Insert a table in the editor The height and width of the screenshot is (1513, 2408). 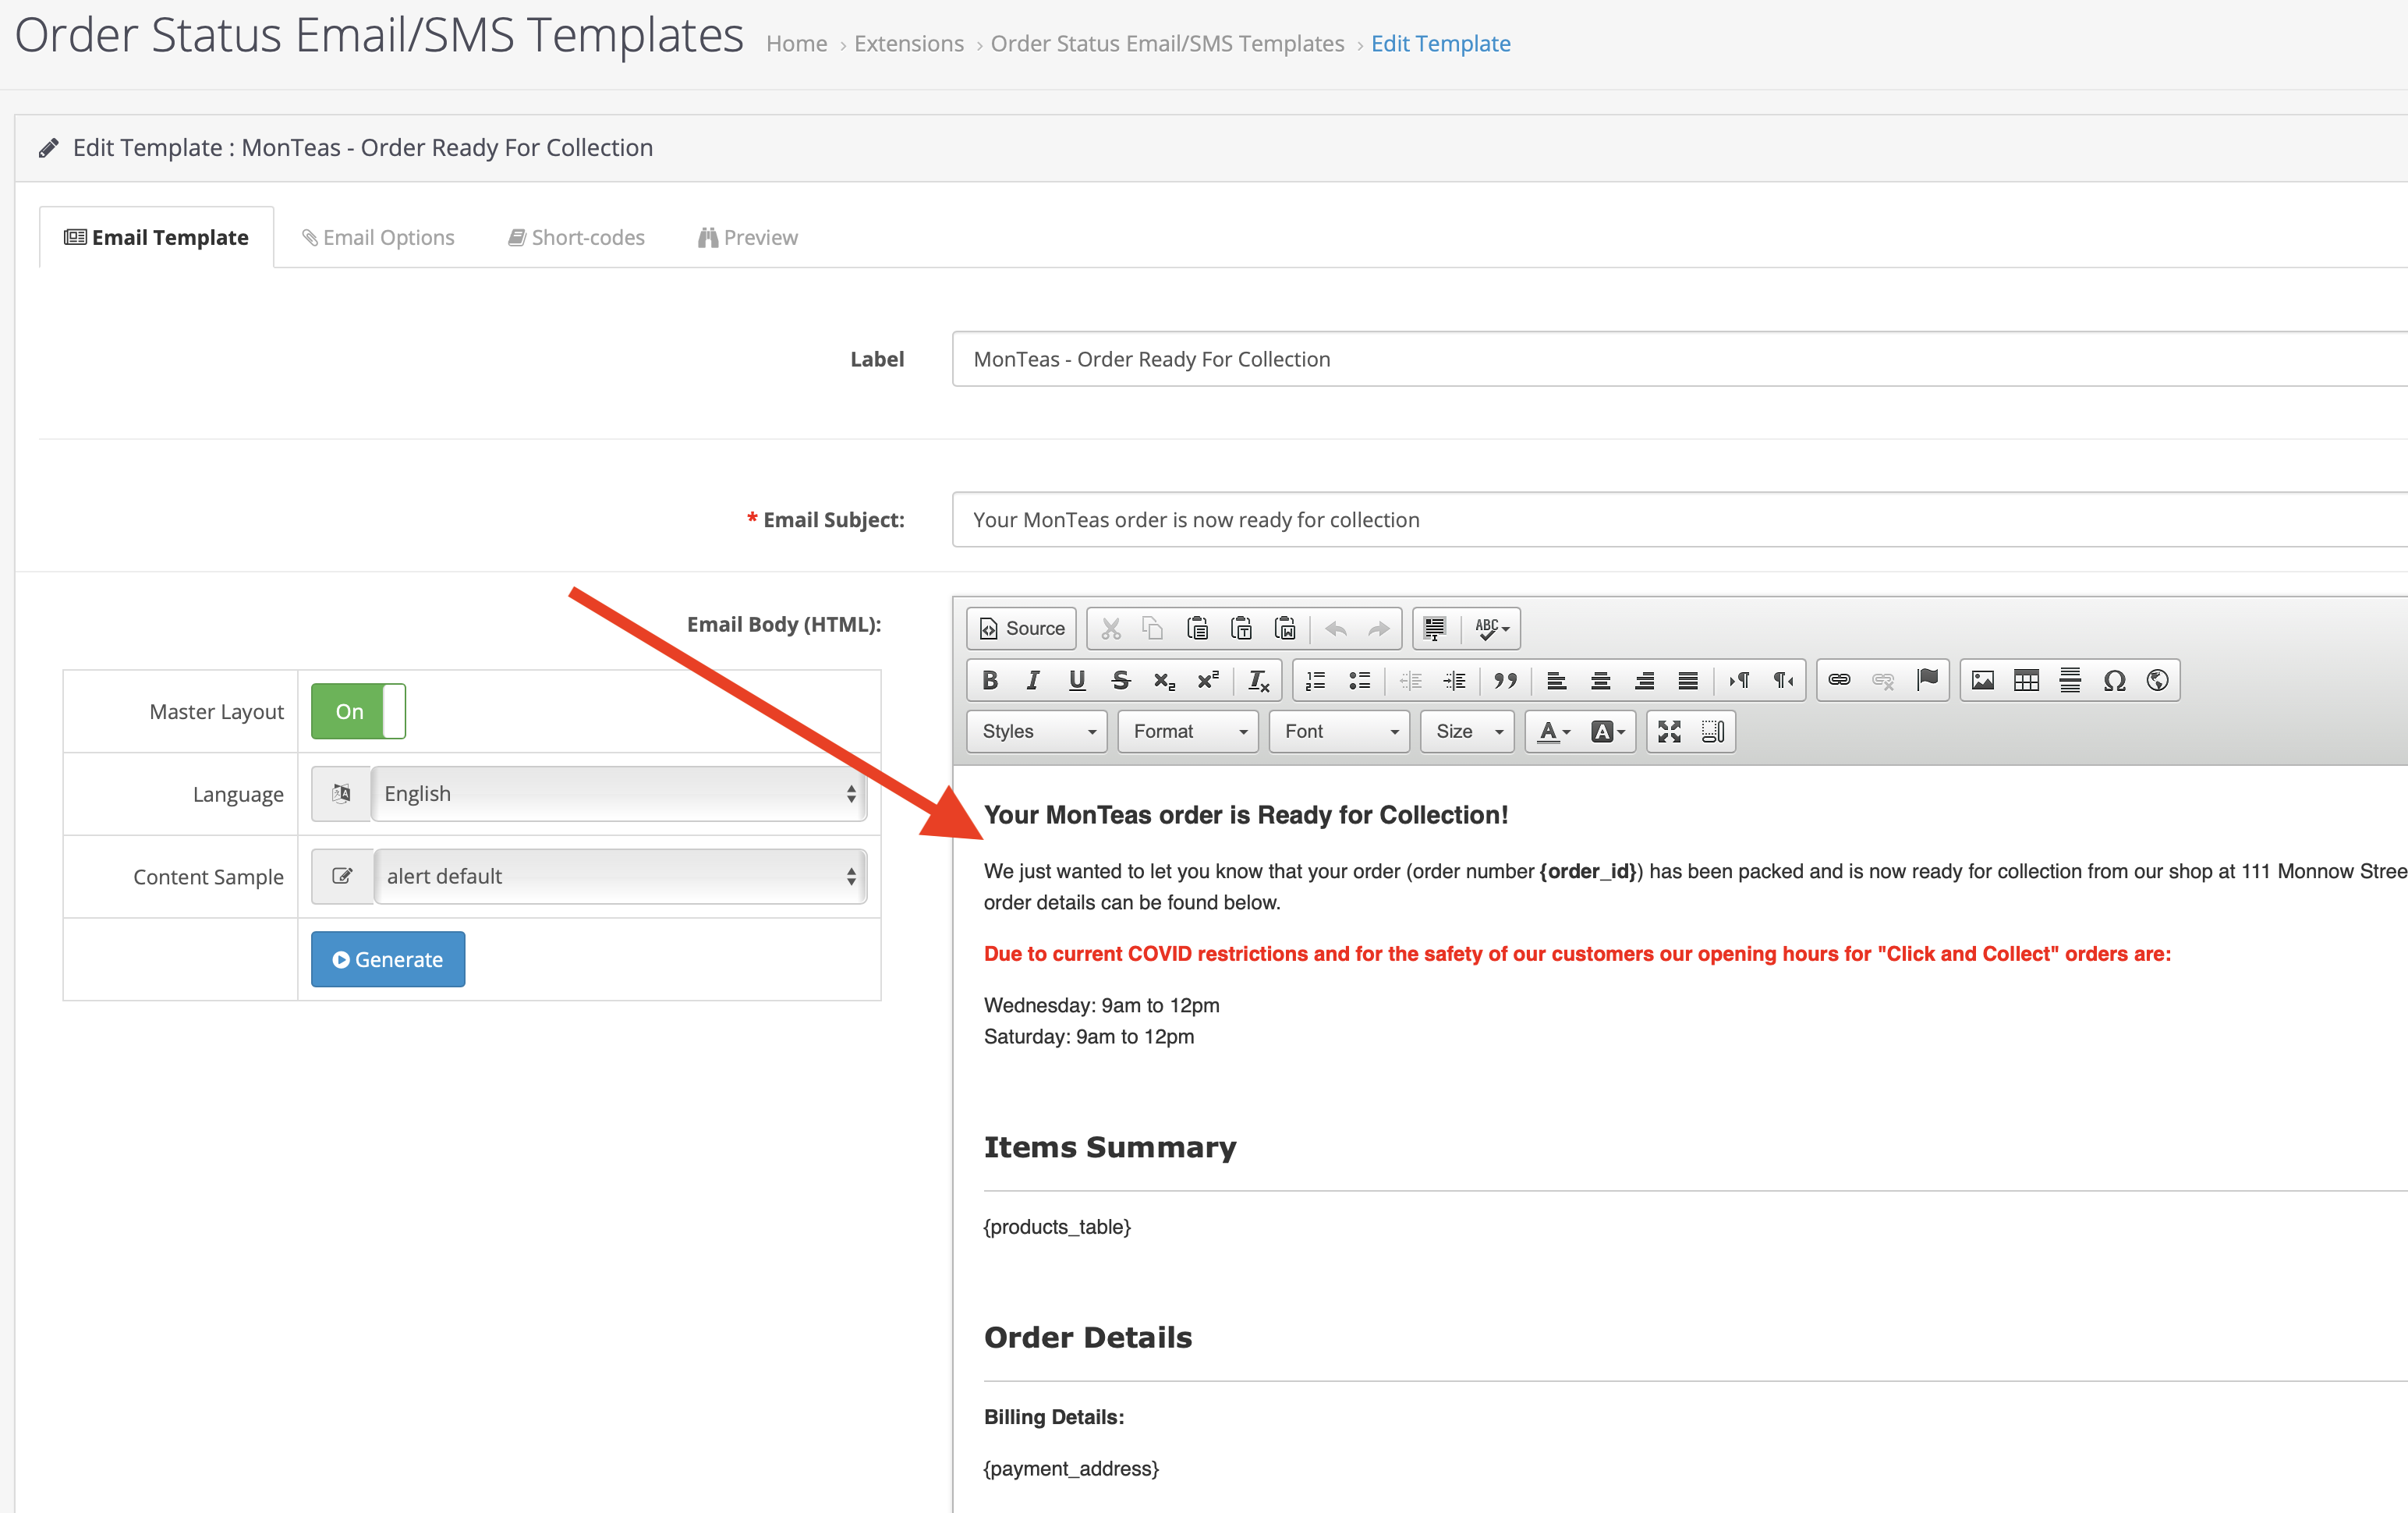click(2026, 681)
